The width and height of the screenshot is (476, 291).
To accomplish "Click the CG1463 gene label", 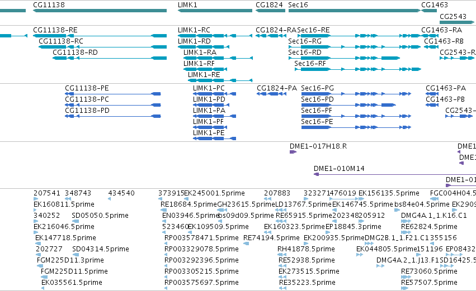I will (435, 5).
